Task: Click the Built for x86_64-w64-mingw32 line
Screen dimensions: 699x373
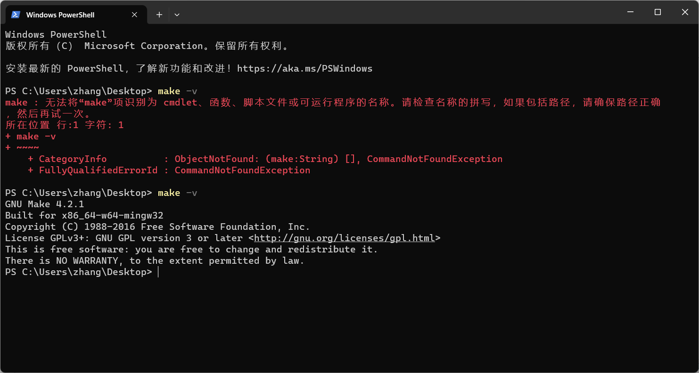Action: click(84, 215)
